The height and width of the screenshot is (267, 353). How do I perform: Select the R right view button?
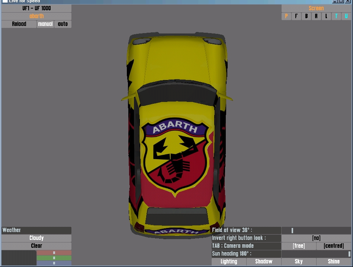tap(316, 16)
